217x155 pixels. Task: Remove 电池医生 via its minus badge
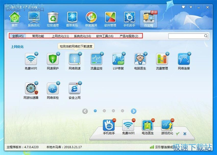153,120
